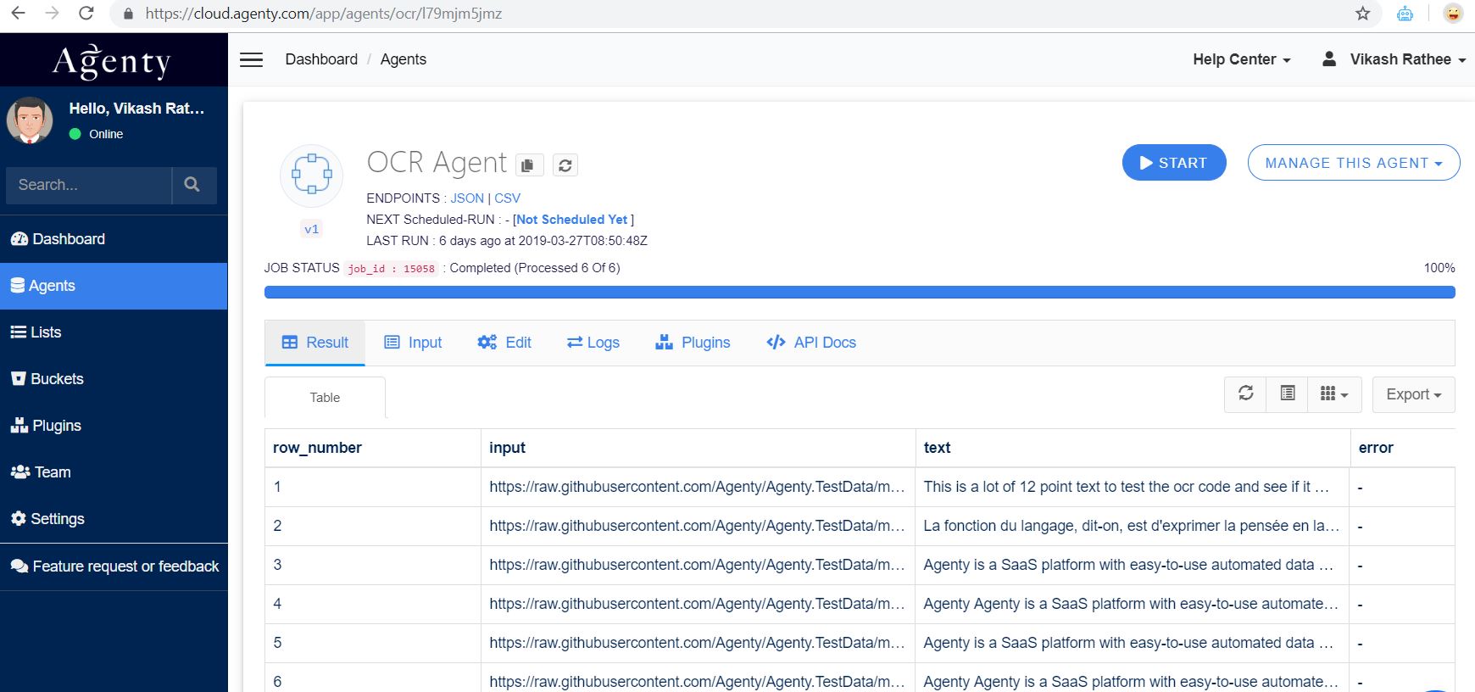Reload the page with the browser refresh icon
1475x692 pixels.
click(86, 14)
